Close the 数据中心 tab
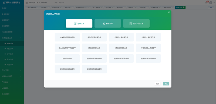 pos(136,8)
